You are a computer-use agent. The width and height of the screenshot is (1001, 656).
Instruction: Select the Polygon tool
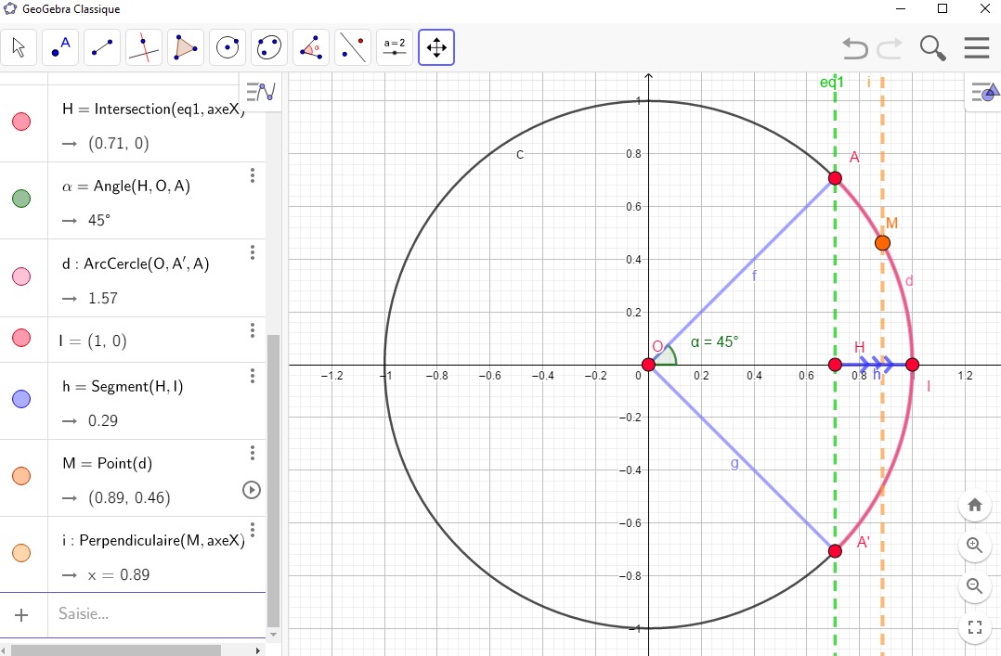[186, 47]
